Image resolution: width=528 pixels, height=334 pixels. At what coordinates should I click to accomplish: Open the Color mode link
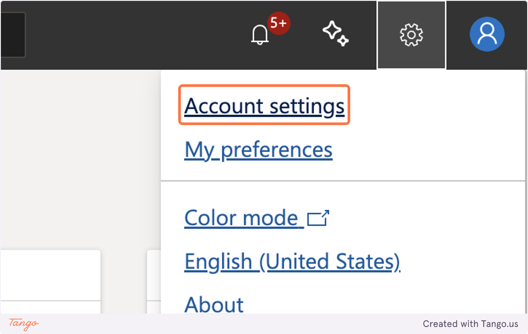coord(244,218)
